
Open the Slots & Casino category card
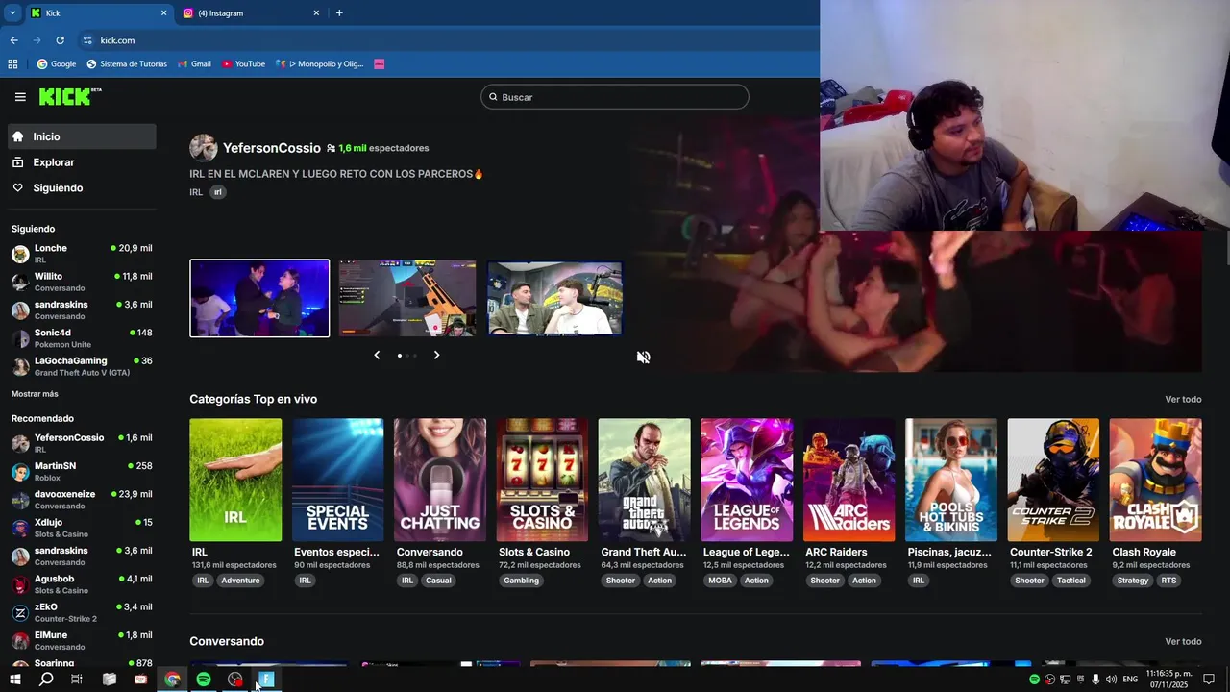(x=542, y=480)
